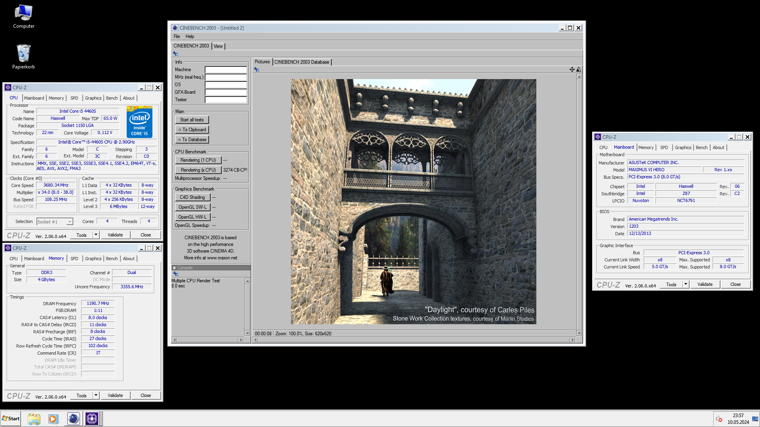This screenshot has width=760, height=427.
Task: Switch to CPU tab in CPU-Z Mainboard window
Action: tap(603, 147)
